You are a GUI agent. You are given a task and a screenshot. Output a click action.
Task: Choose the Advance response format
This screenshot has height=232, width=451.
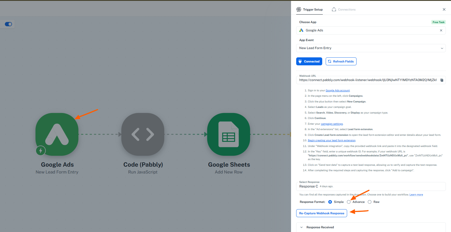tap(349, 202)
